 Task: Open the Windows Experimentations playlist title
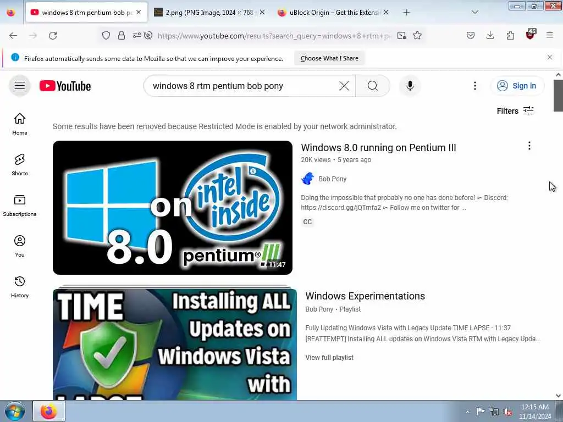365,296
